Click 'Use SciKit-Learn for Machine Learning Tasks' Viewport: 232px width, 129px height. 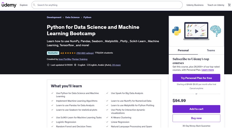[79, 117]
